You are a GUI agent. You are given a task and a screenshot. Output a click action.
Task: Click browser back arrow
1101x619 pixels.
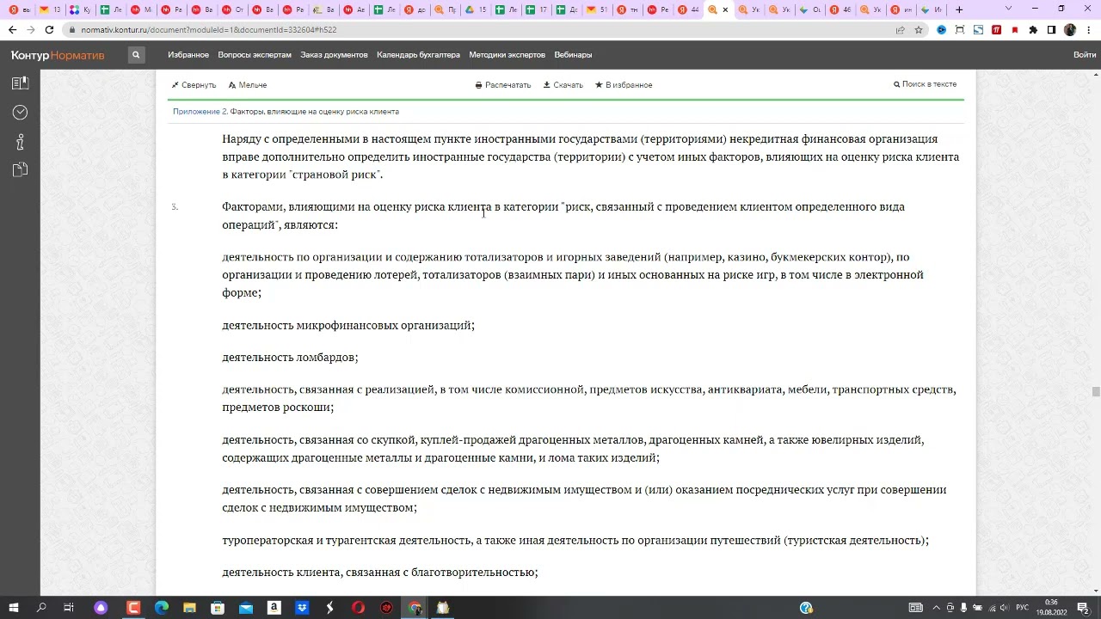(x=12, y=29)
